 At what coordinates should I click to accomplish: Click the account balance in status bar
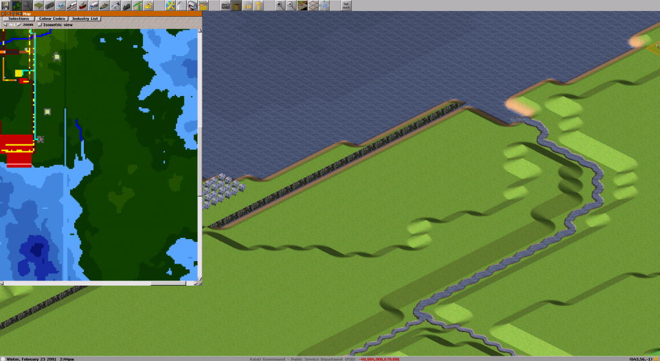(x=378, y=359)
